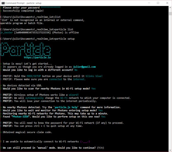Image resolution: width=172 pixels, height=152 pixels.
Task: Click the 'particle list' command line
Action: (x=37, y=29)
